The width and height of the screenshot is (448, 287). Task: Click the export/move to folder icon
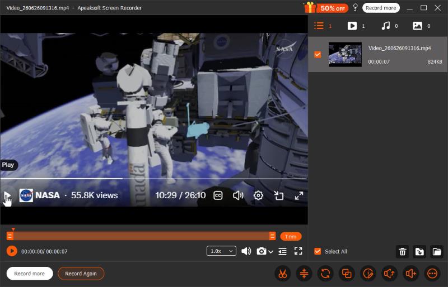(419, 252)
